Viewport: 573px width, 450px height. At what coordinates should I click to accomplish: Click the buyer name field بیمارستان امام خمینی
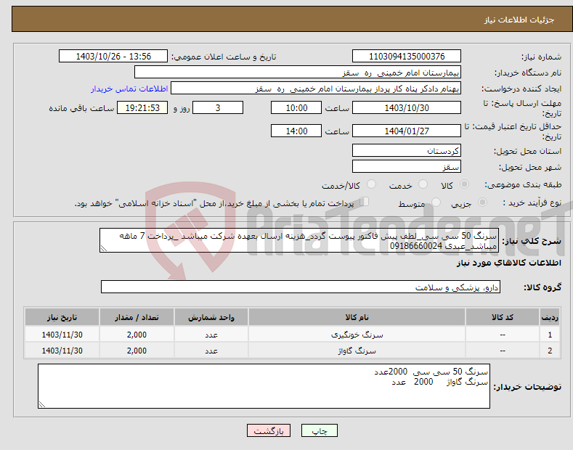click(298, 73)
